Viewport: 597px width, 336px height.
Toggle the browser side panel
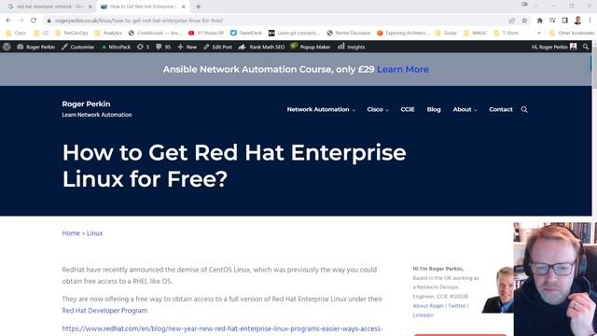[564, 21]
